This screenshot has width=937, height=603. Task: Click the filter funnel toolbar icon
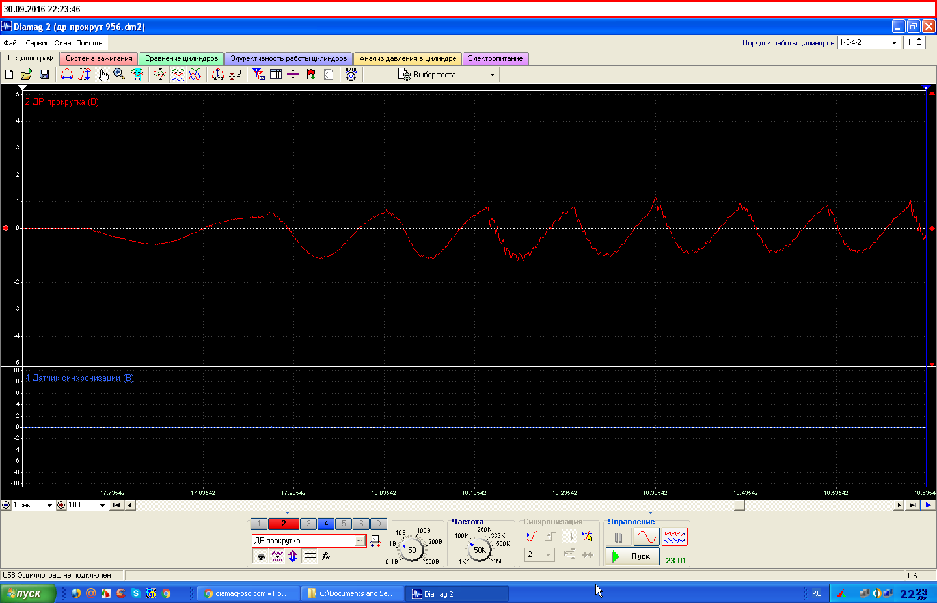[x=258, y=74]
